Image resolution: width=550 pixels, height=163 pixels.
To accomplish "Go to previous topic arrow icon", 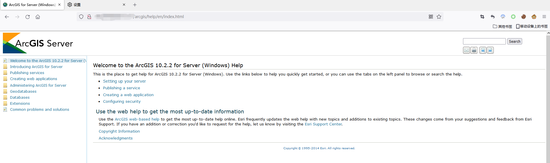I will (483, 51).
